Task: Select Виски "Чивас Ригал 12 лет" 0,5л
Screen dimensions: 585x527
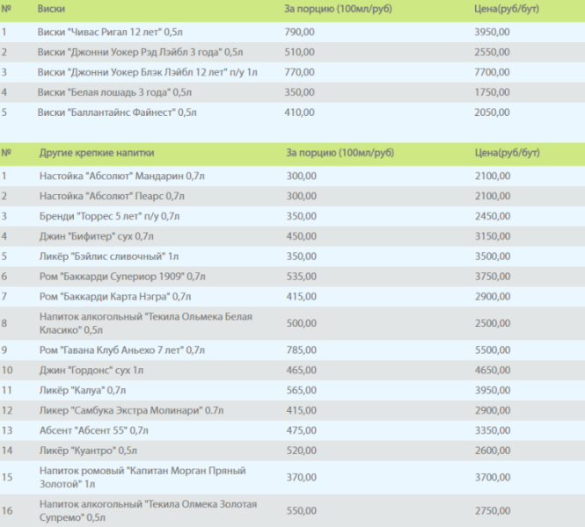Action: [110, 32]
